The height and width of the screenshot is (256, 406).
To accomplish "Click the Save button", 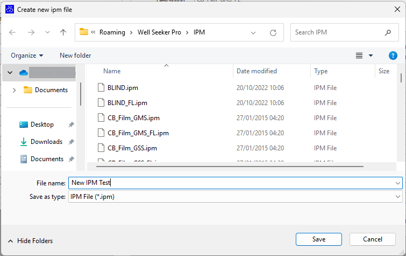I will tap(319, 239).
